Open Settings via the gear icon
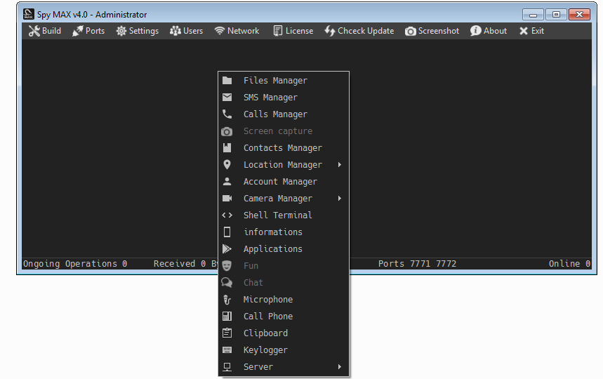This screenshot has height=379, width=603. (121, 31)
